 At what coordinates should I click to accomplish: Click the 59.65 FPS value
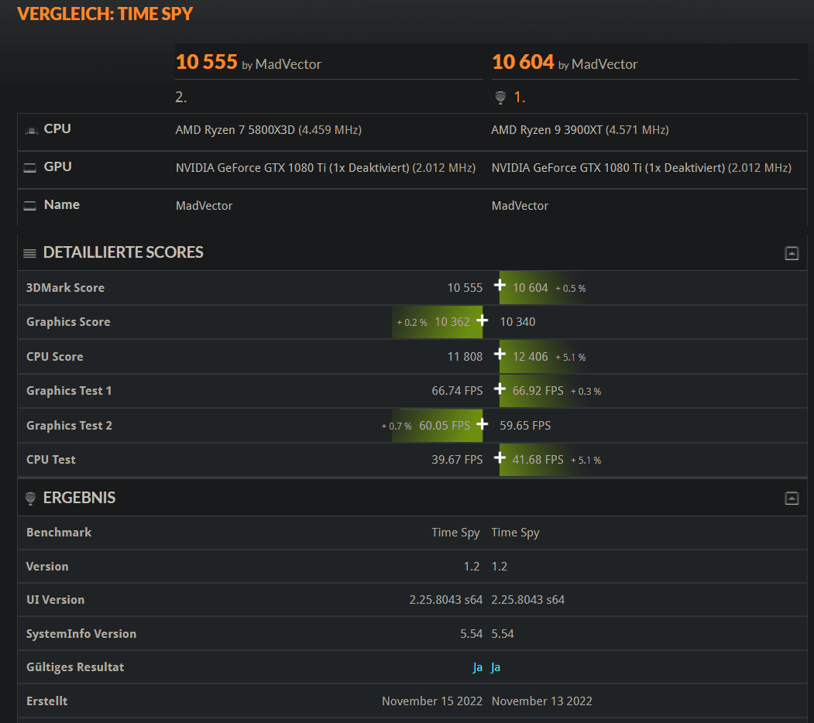pos(525,426)
